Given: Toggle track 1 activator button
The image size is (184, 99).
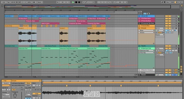Looking at the screenshot, I should pos(168,16).
